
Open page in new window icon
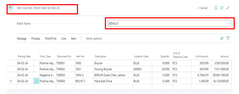(x=222, y=8)
